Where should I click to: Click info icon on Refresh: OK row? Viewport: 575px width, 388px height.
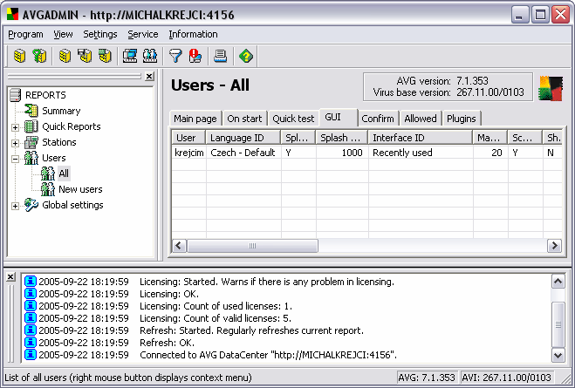click(30, 342)
